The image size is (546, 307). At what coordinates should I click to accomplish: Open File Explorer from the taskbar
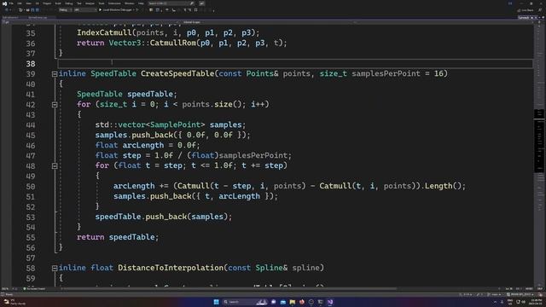293,302
